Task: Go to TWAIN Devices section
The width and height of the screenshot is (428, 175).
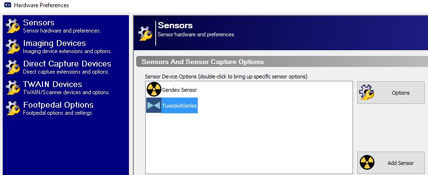Action: tap(66, 87)
